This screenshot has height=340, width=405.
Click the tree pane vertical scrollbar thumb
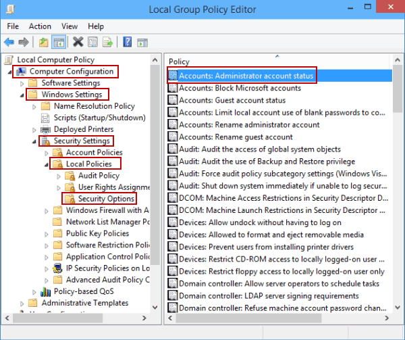[x=155, y=166]
